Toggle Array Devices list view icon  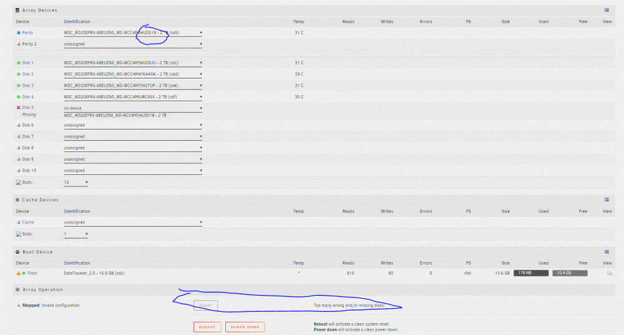607,11
